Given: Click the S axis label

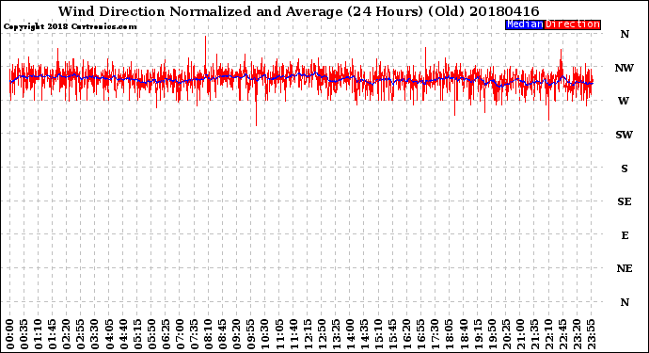Looking at the screenshot, I should [625, 168].
